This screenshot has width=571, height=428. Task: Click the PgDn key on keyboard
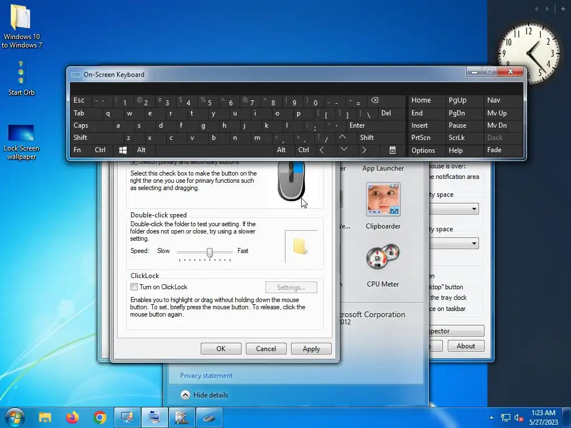tap(464, 113)
